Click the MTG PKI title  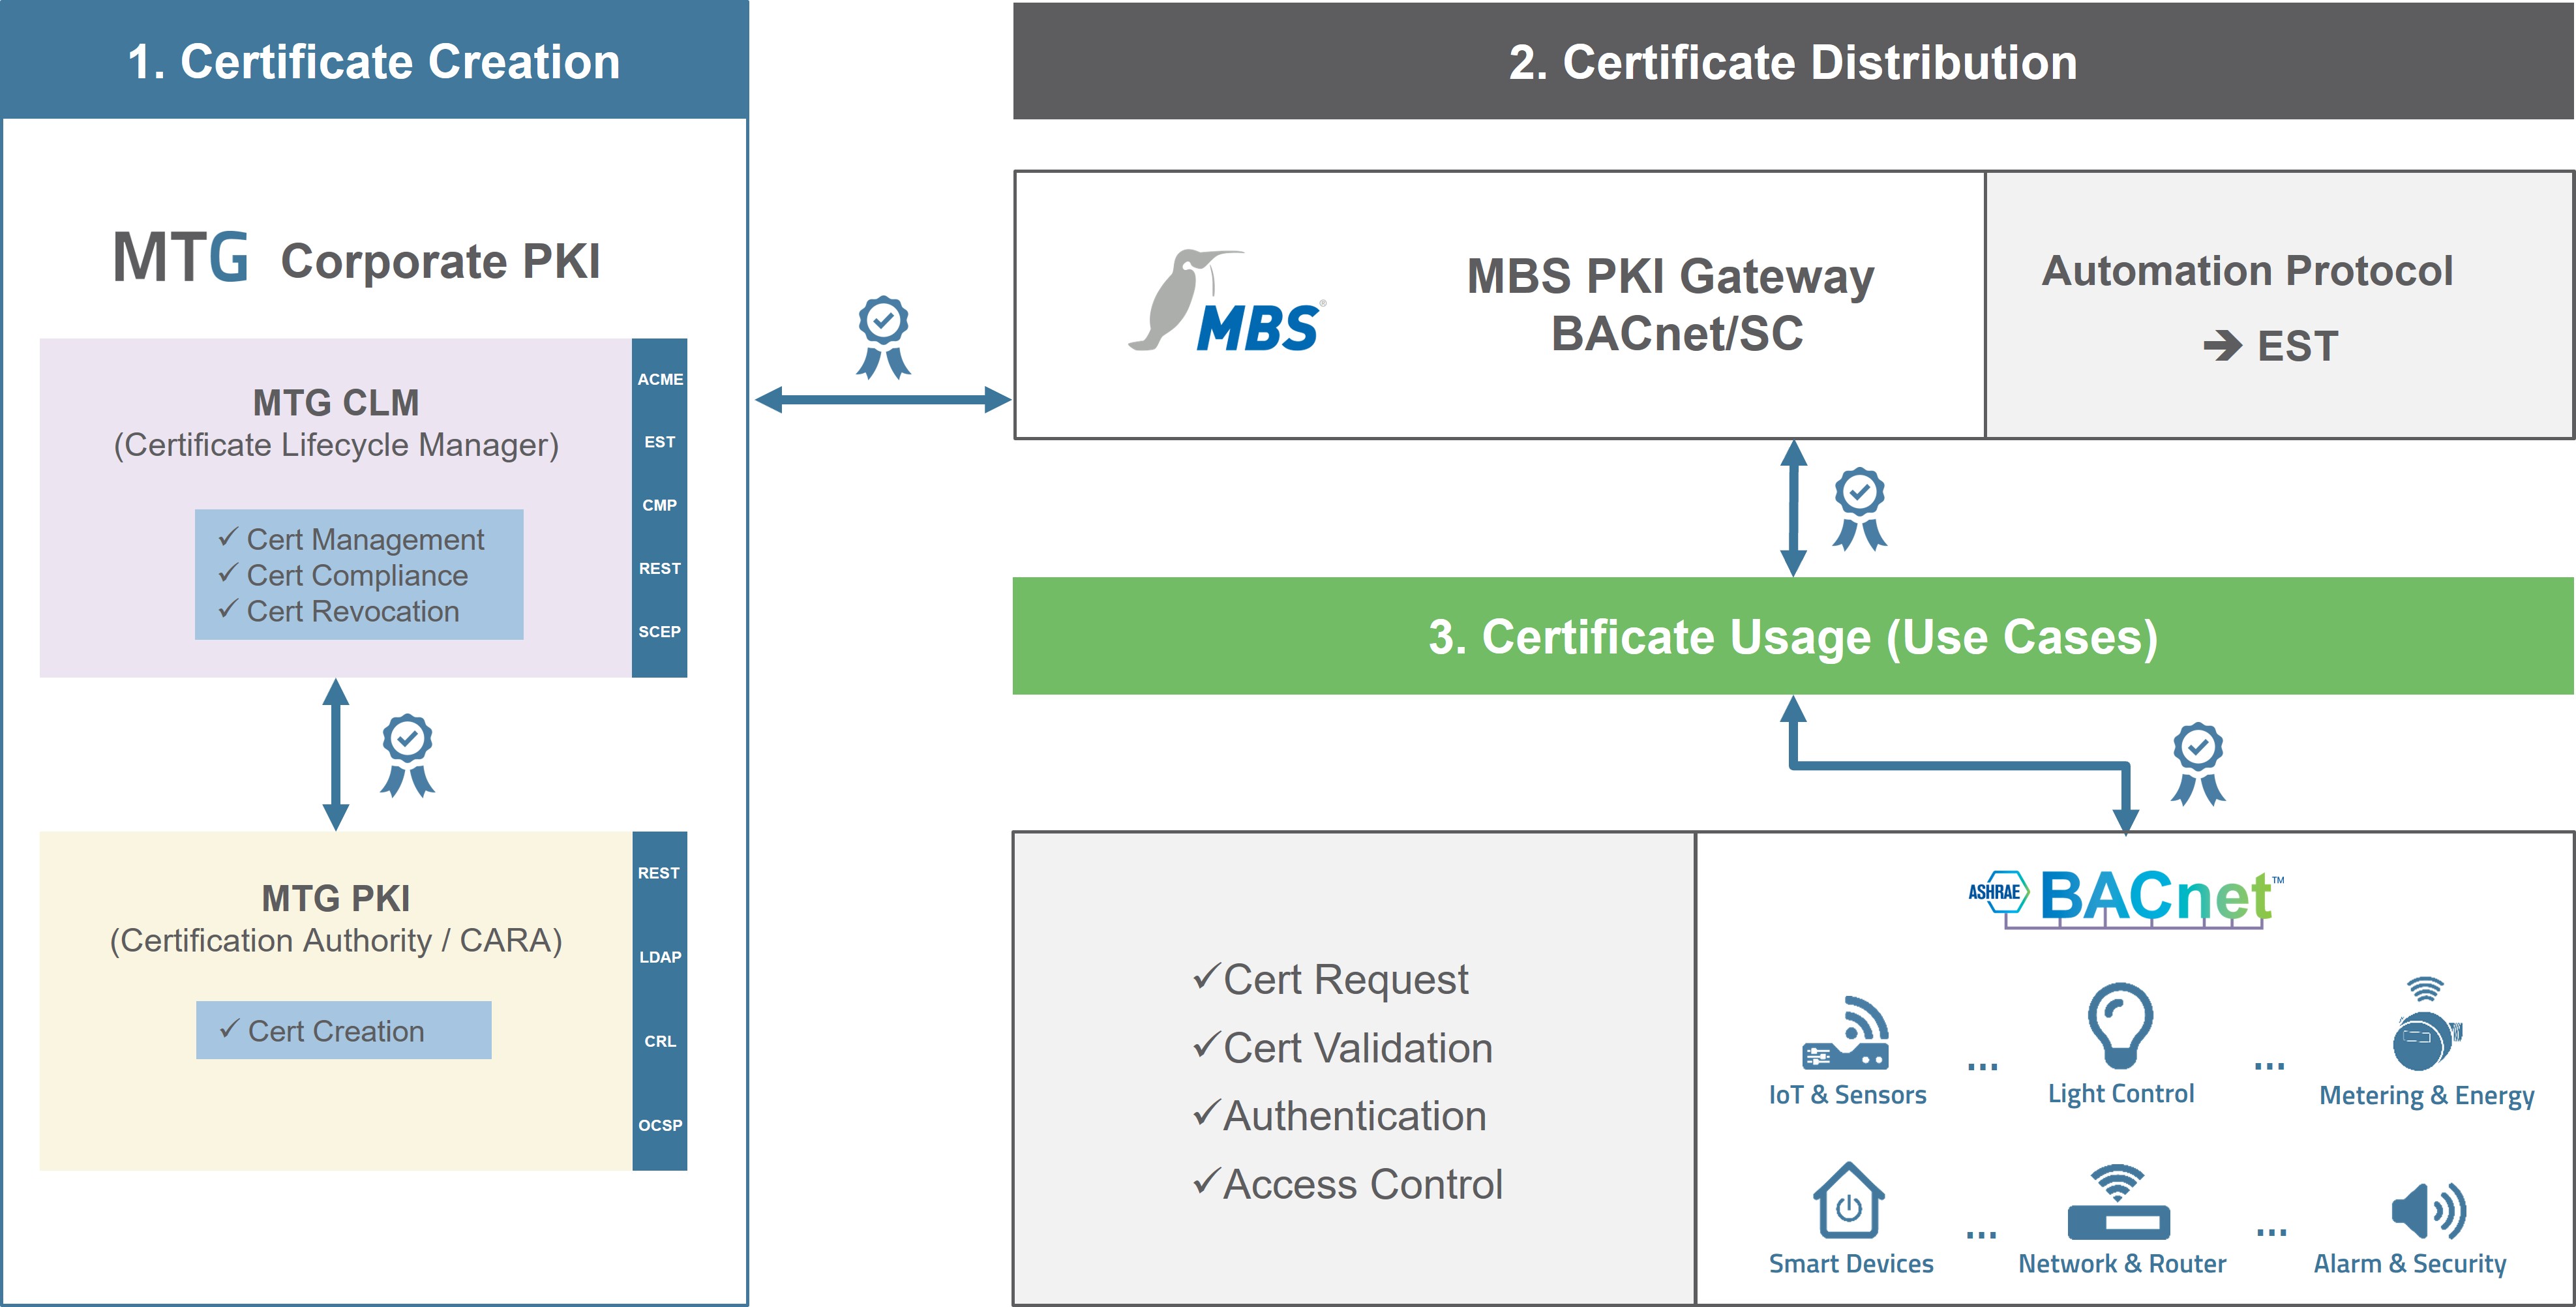point(336,898)
